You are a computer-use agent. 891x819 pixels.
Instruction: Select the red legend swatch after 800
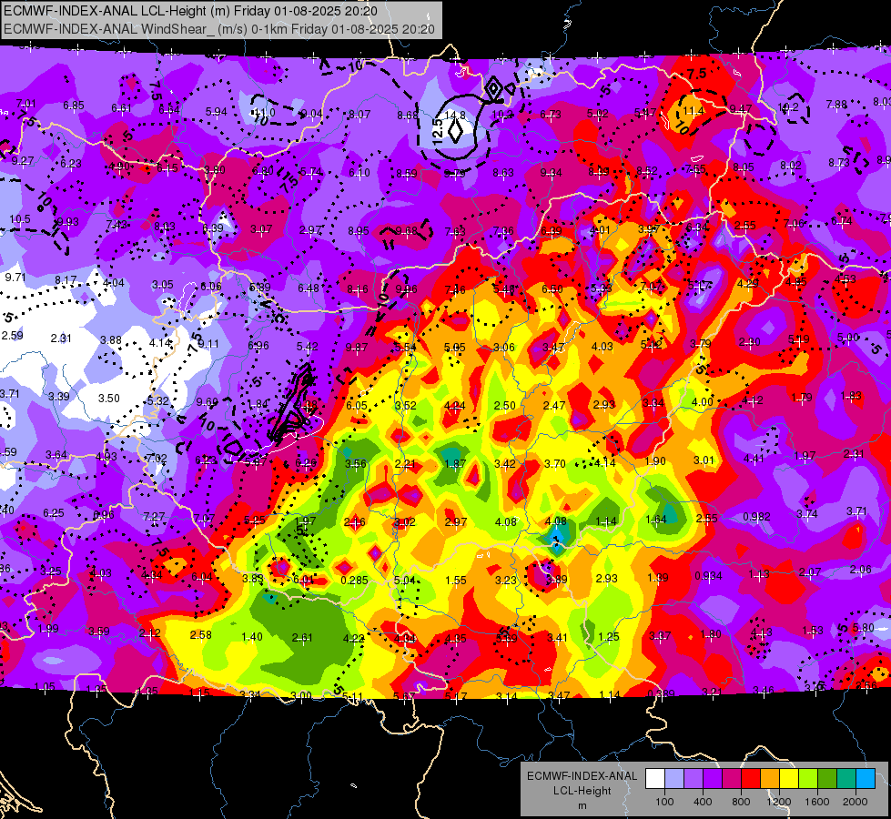pos(751,779)
